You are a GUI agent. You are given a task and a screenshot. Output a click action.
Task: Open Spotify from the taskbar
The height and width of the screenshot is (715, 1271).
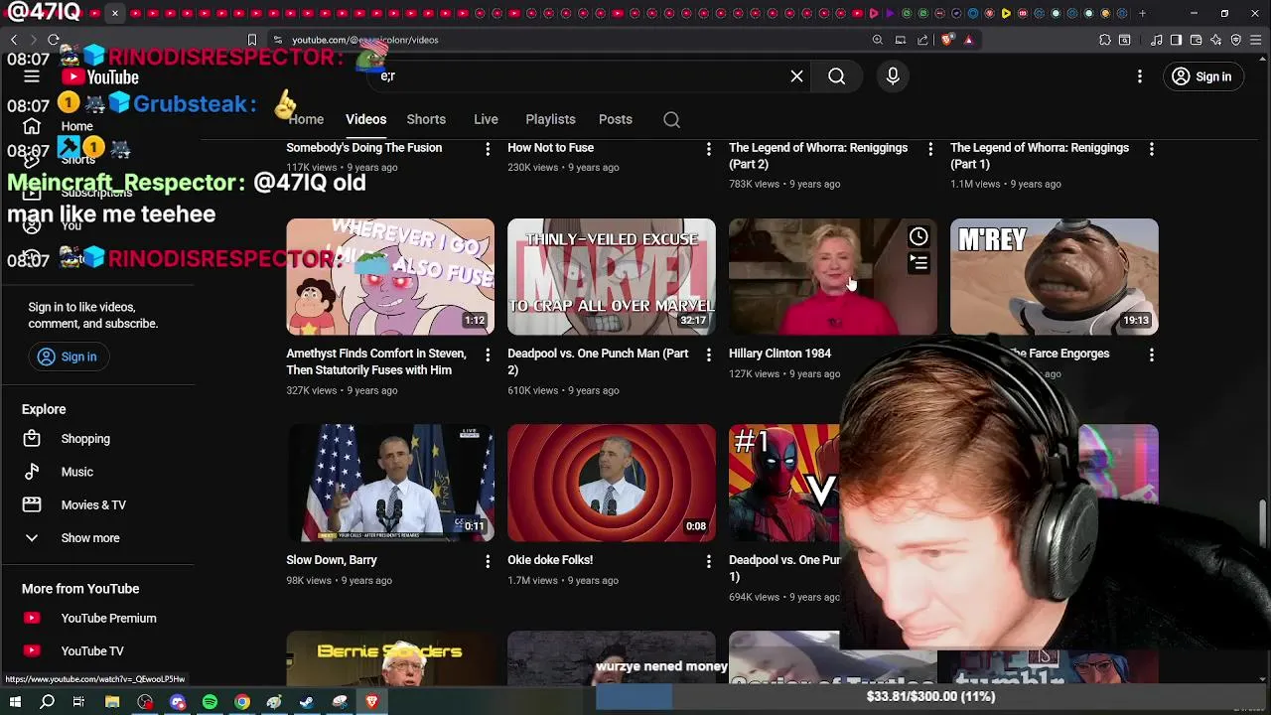[210, 702]
